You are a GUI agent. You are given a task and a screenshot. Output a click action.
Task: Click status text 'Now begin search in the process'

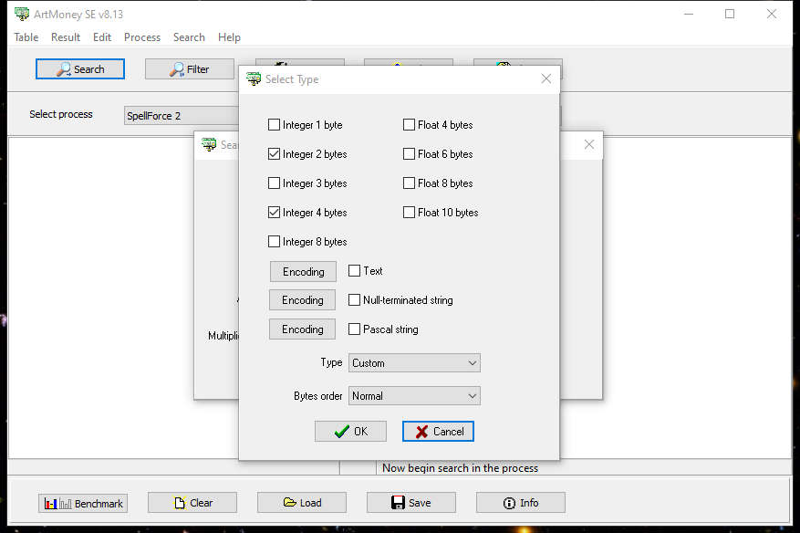(460, 467)
